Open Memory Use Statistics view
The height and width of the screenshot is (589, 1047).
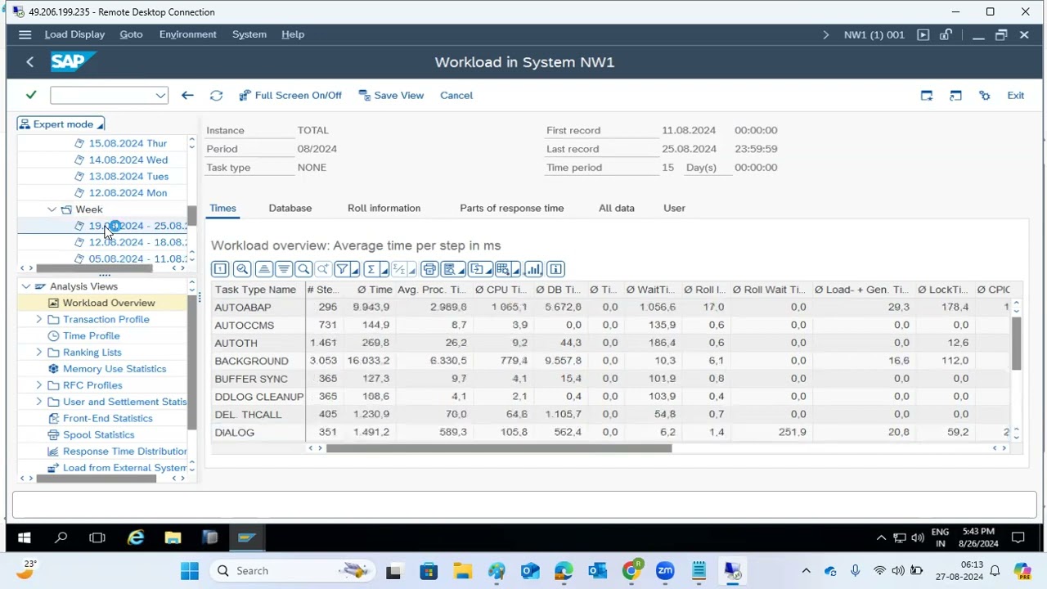click(x=114, y=369)
